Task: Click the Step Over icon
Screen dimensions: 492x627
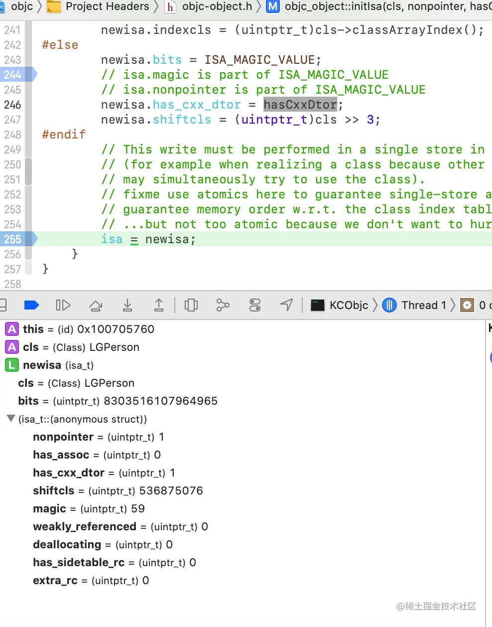Action: 96,305
